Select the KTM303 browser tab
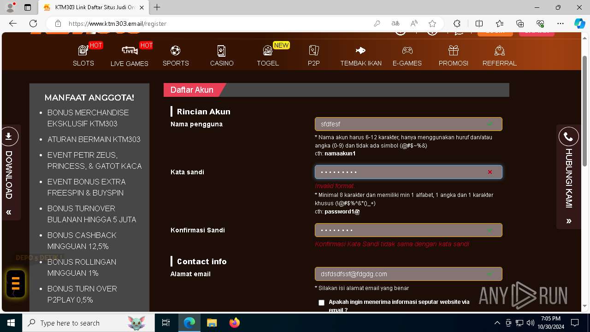590x332 pixels. pyautogui.click(x=93, y=7)
